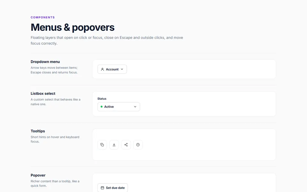
Task: Click the 'Floating layers that open' intro paragraph
Action: coord(107,40)
